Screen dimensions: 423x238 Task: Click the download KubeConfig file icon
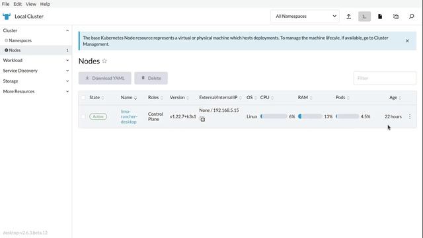380,17
